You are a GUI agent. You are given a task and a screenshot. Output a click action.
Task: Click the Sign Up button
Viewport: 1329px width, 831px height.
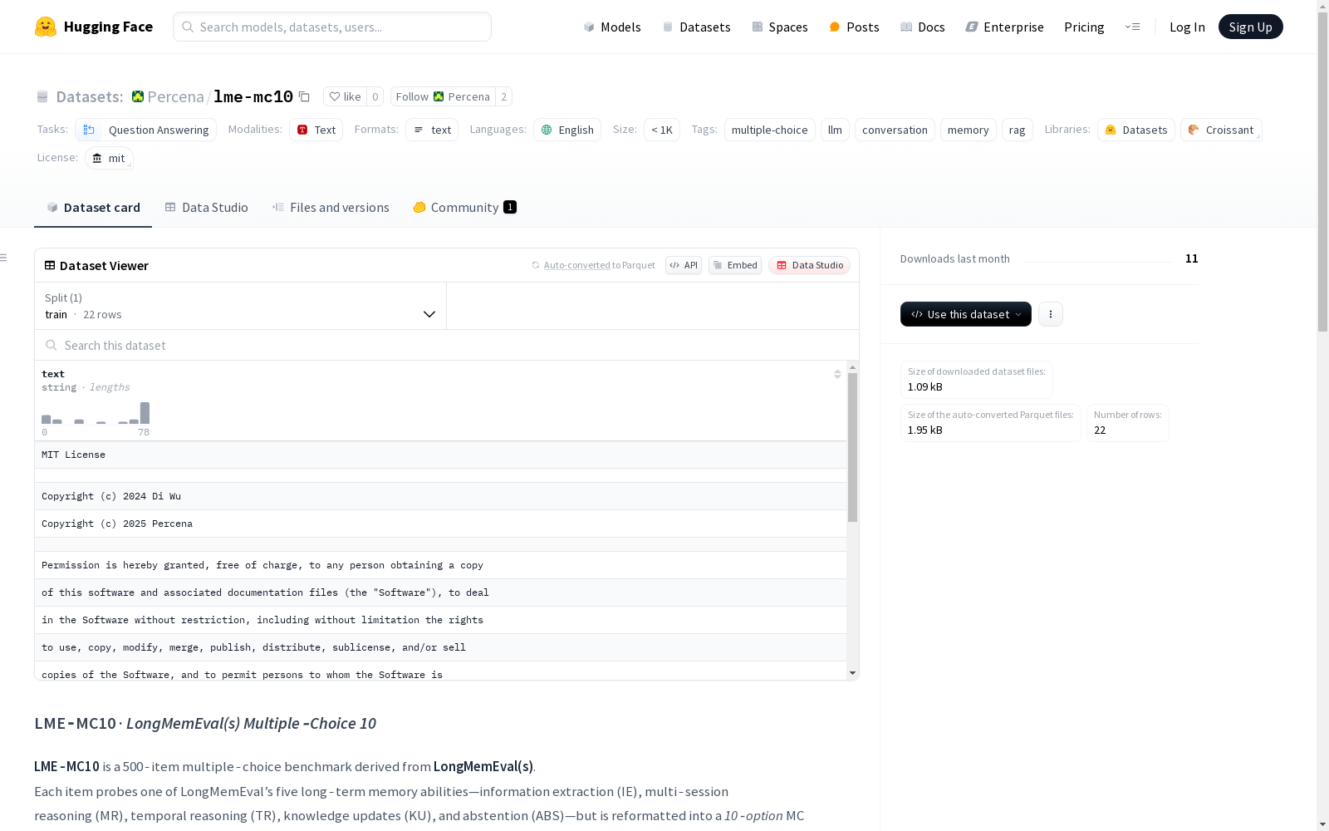coord(1251,27)
